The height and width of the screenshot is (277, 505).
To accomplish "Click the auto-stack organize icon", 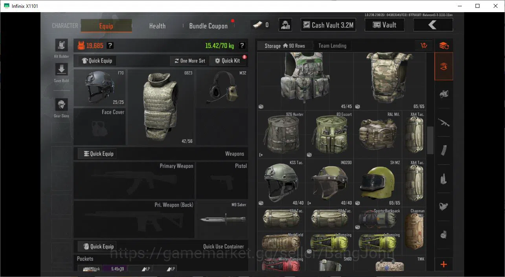I will tap(444, 46).
